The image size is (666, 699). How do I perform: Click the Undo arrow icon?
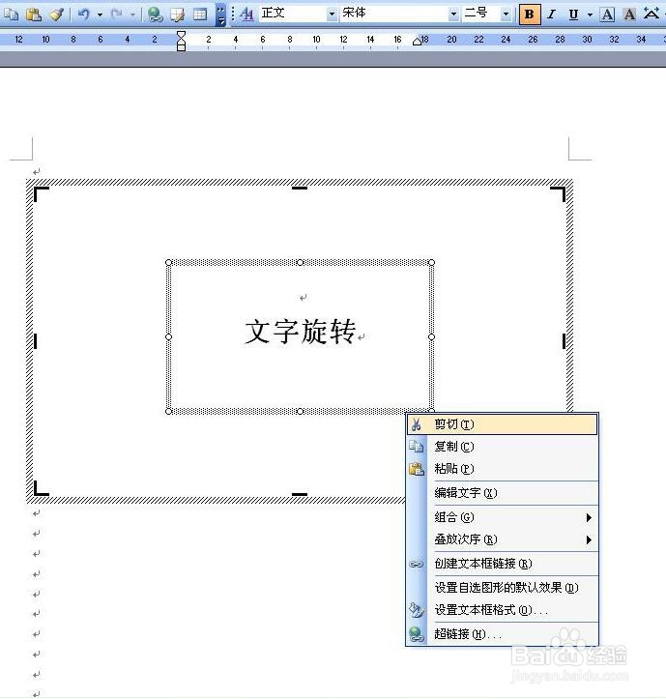[x=84, y=15]
